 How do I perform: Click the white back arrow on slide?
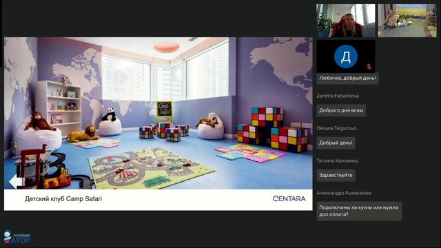click(x=17, y=182)
